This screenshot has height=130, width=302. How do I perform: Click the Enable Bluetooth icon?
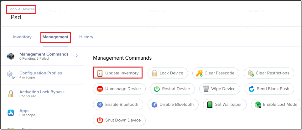[100, 105]
